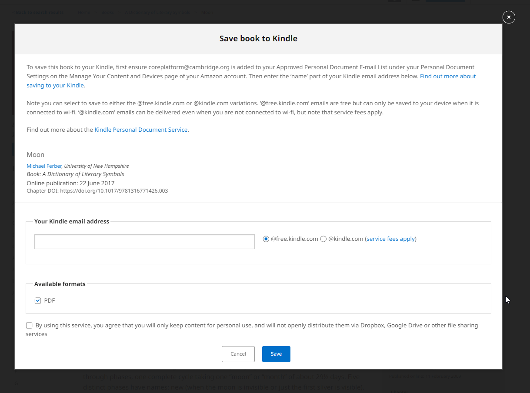Select the @free.kindle.com radio button
Image resolution: width=530 pixels, height=393 pixels.
tap(266, 239)
